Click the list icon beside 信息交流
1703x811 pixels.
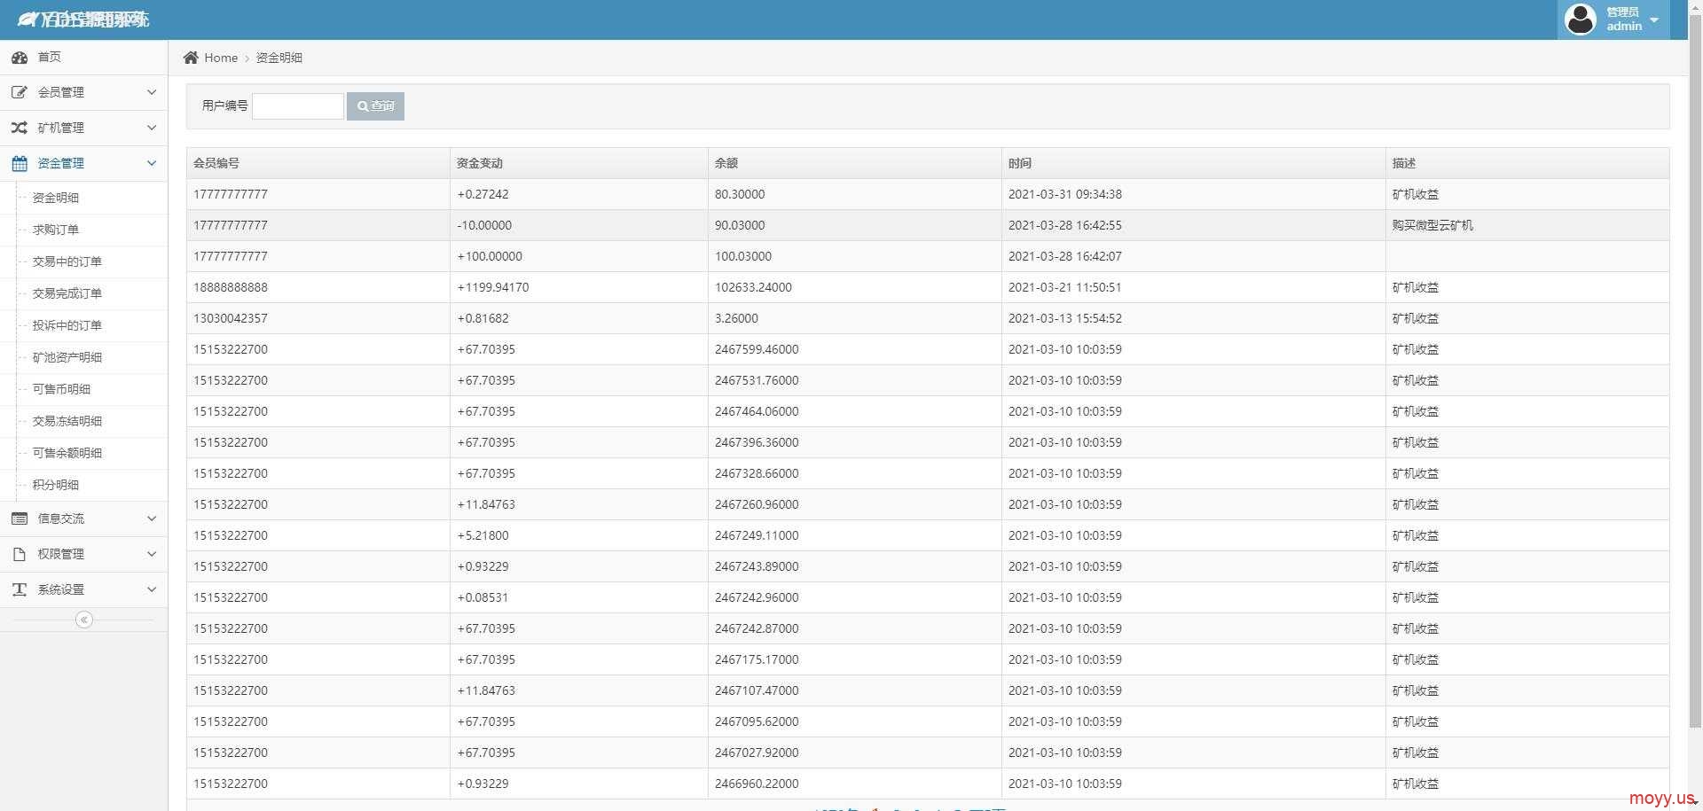[x=19, y=519]
